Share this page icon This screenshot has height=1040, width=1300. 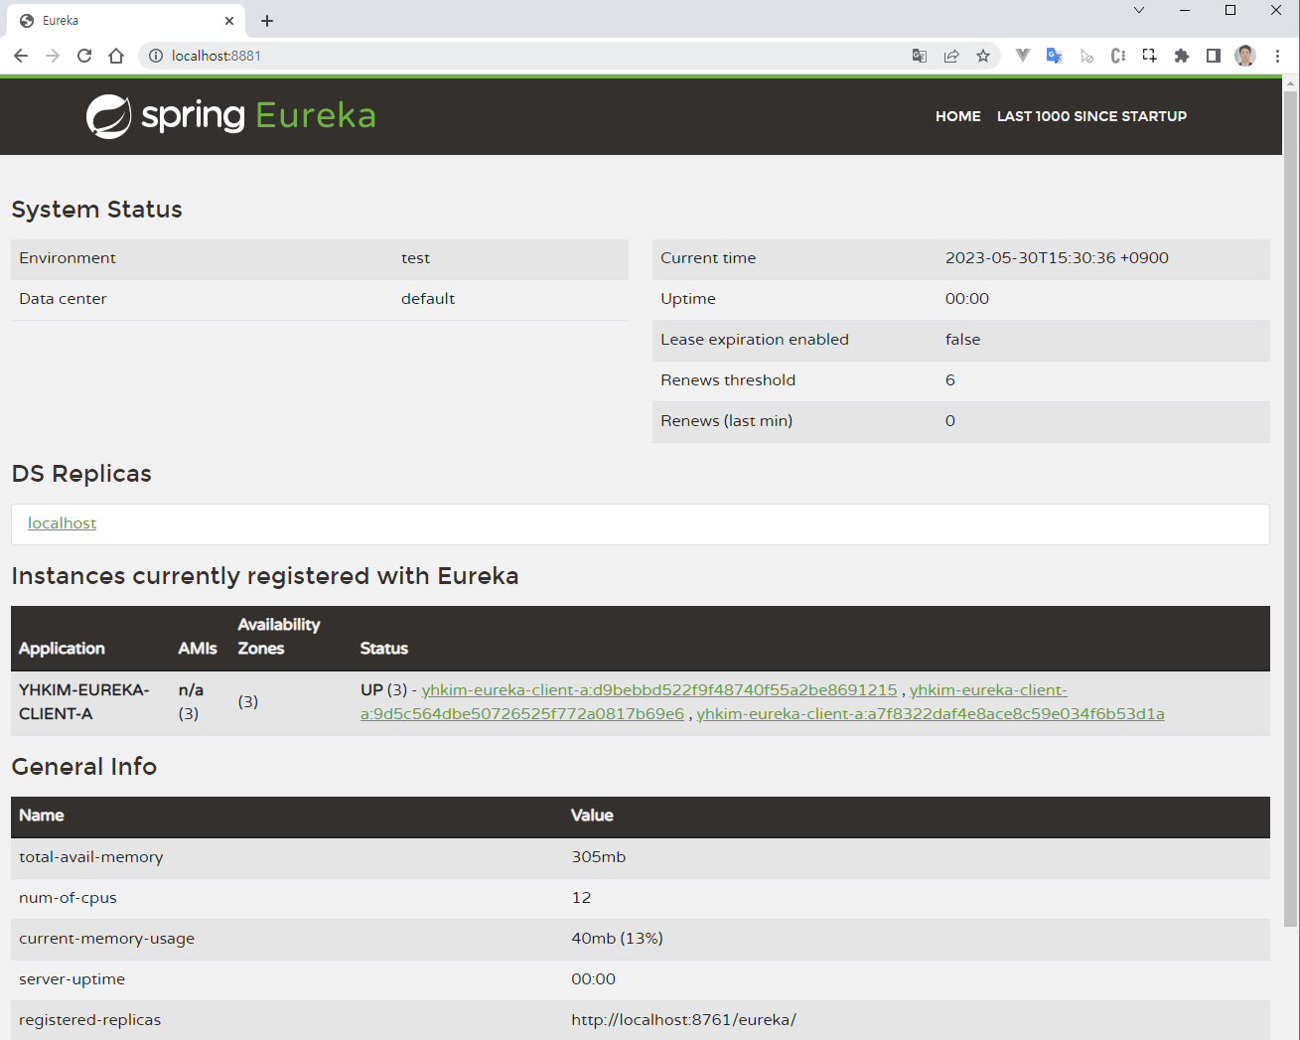pyautogui.click(x=951, y=56)
